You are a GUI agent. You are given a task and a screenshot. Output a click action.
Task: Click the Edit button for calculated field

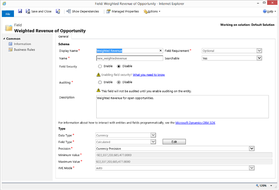click(x=174, y=142)
